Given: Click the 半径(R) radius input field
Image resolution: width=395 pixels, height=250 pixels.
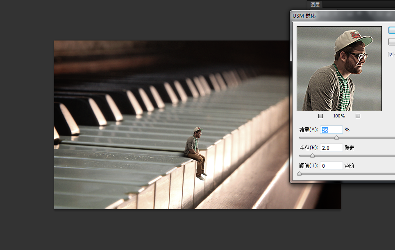Looking at the screenshot, I should (331, 148).
